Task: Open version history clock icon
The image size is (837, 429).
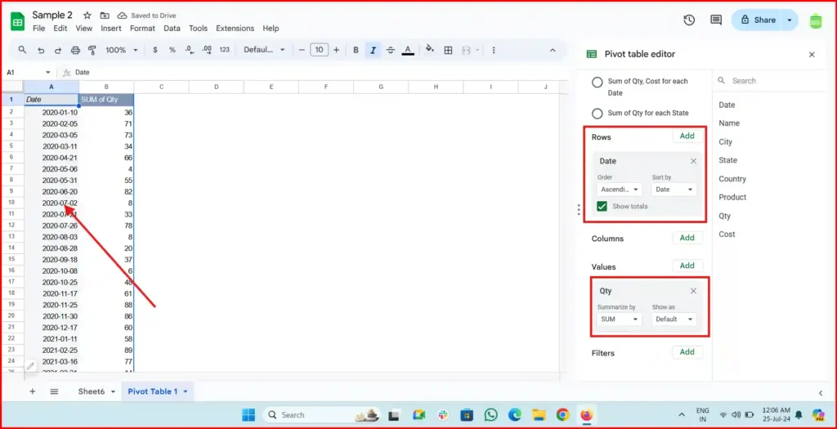Action: click(689, 20)
